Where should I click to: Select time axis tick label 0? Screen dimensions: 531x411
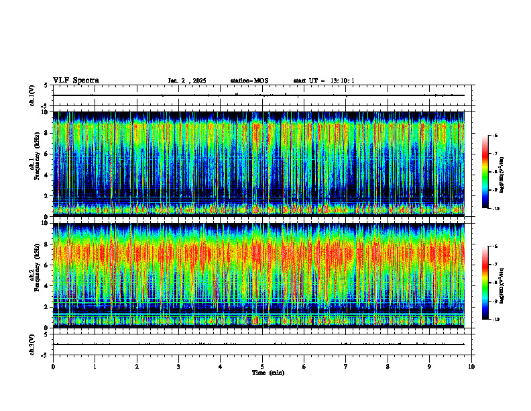point(53,367)
